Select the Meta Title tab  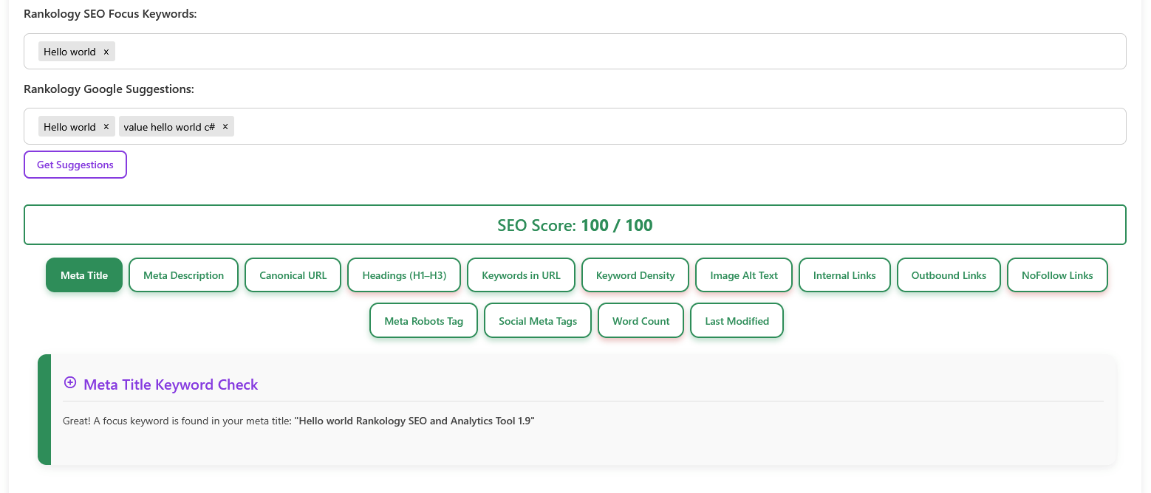click(x=84, y=275)
